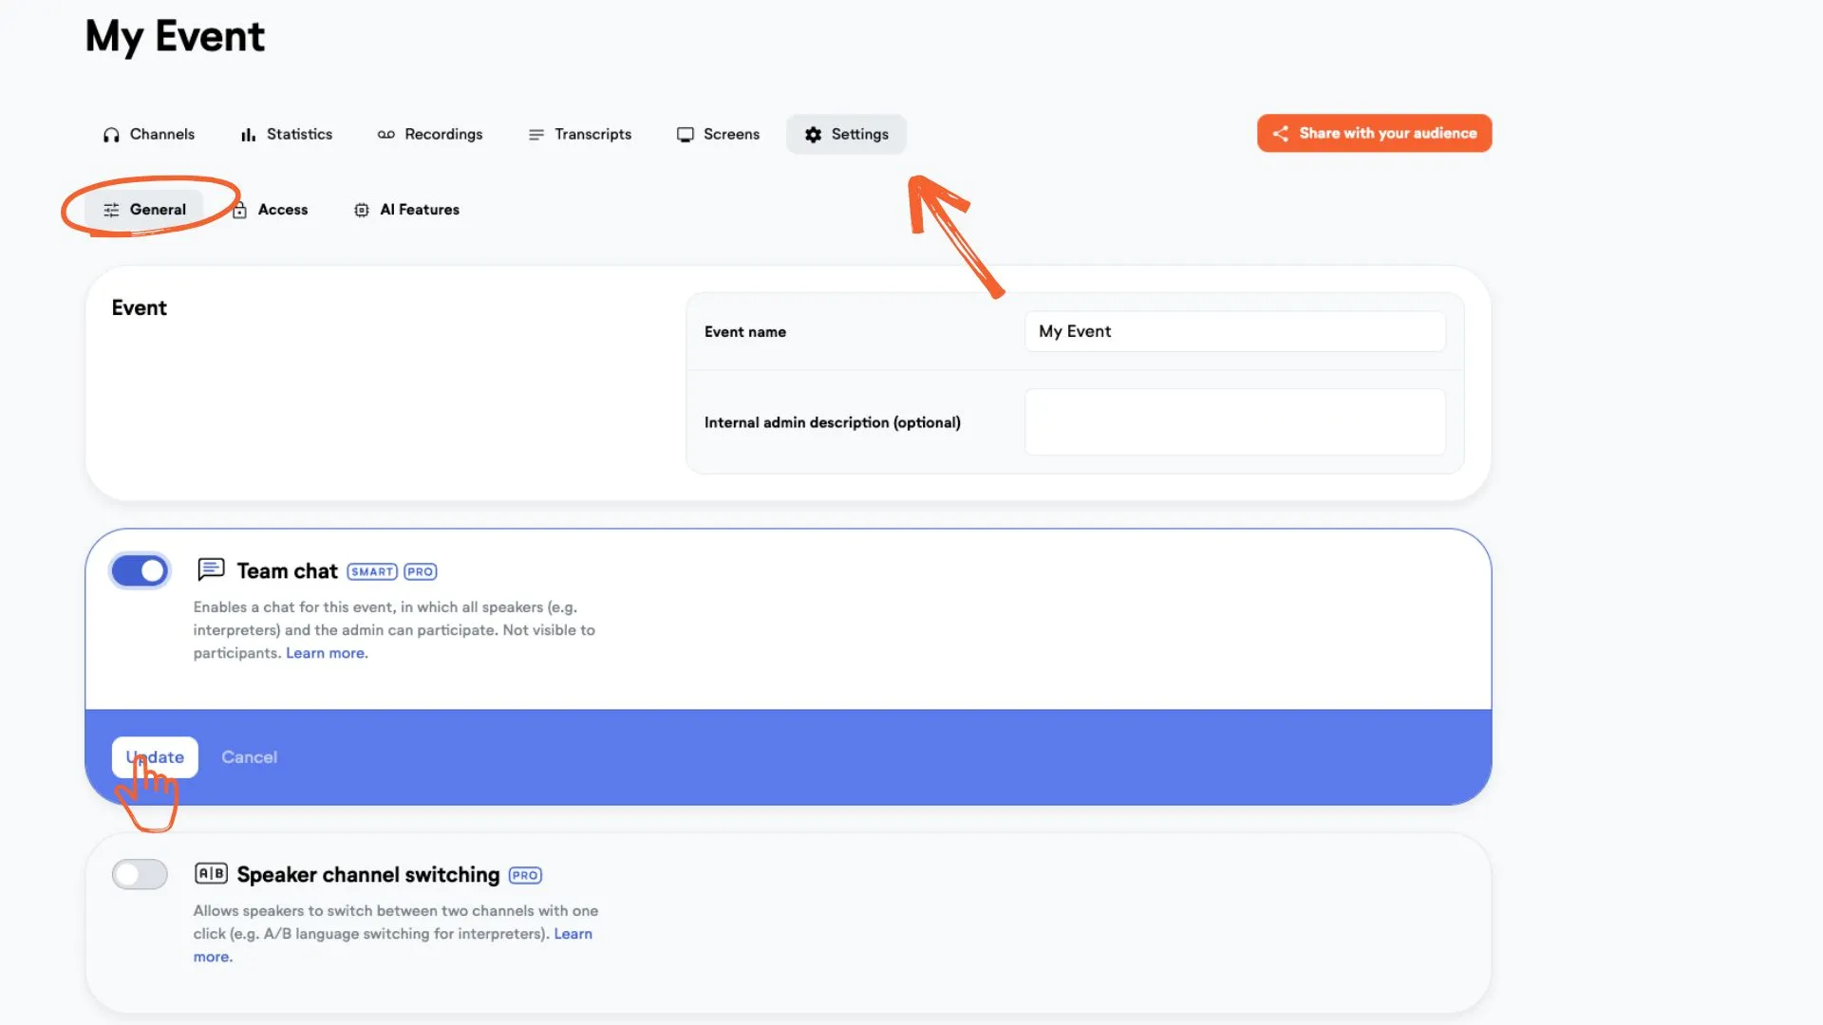Switch to the Statistics tab

(x=286, y=135)
